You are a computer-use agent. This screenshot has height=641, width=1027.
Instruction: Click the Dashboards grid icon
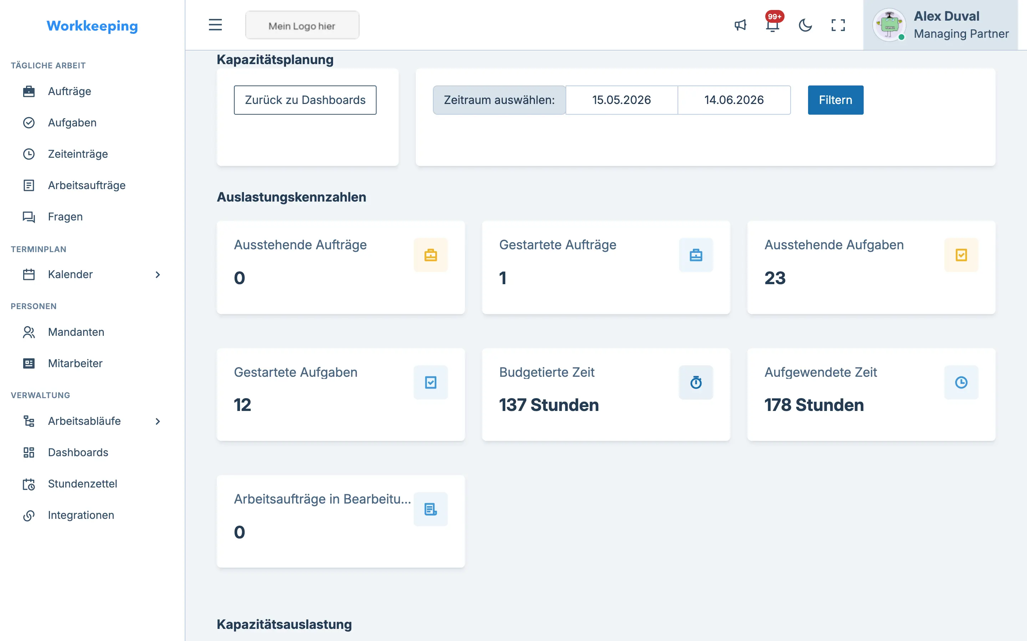[29, 453]
